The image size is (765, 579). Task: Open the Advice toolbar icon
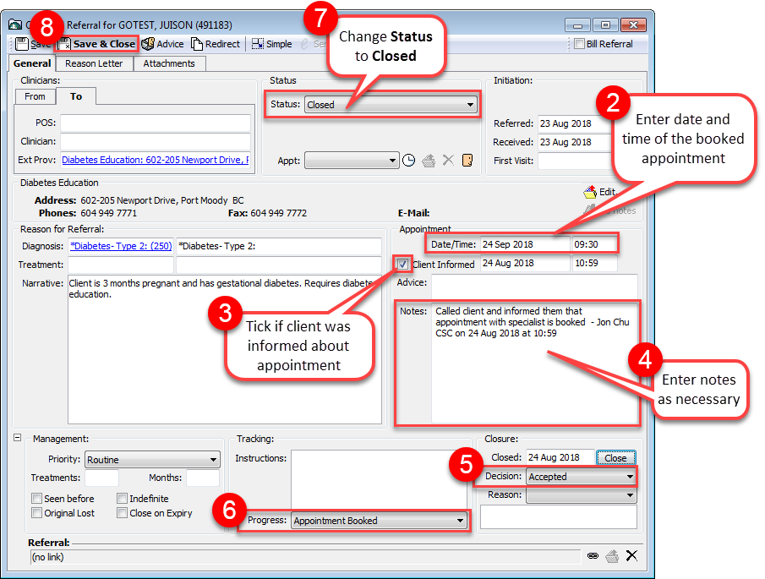(162, 44)
